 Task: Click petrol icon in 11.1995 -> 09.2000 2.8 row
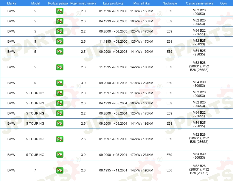(x=60, y=67)
